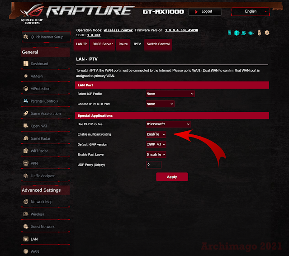Open the Wireless router operation mode link
The width and height of the screenshot is (289, 256).
pyautogui.click(x=118, y=30)
